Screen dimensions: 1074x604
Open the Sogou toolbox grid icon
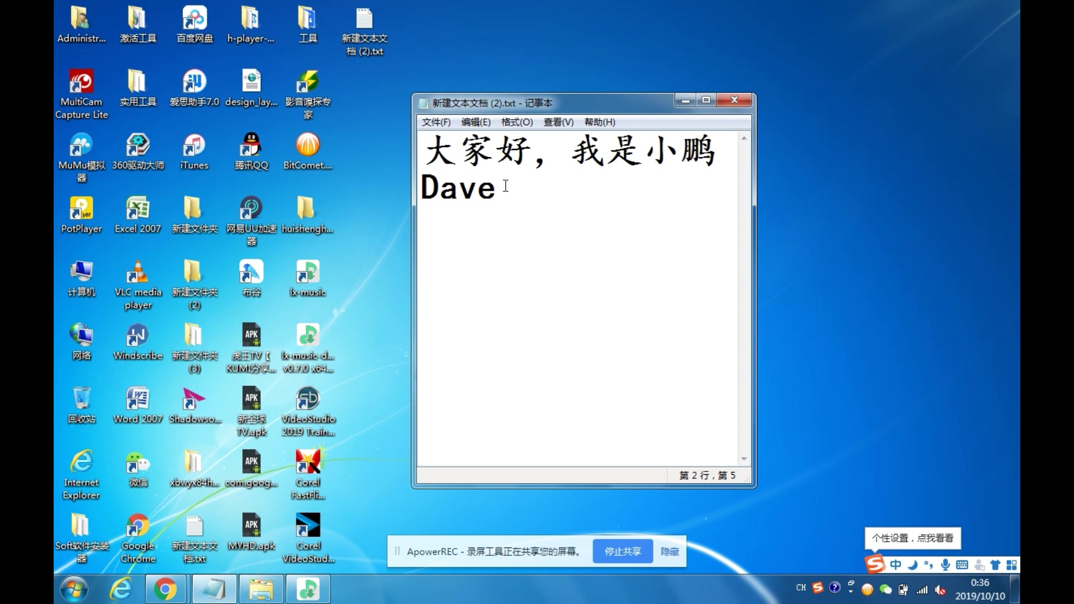pyautogui.click(x=1011, y=565)
